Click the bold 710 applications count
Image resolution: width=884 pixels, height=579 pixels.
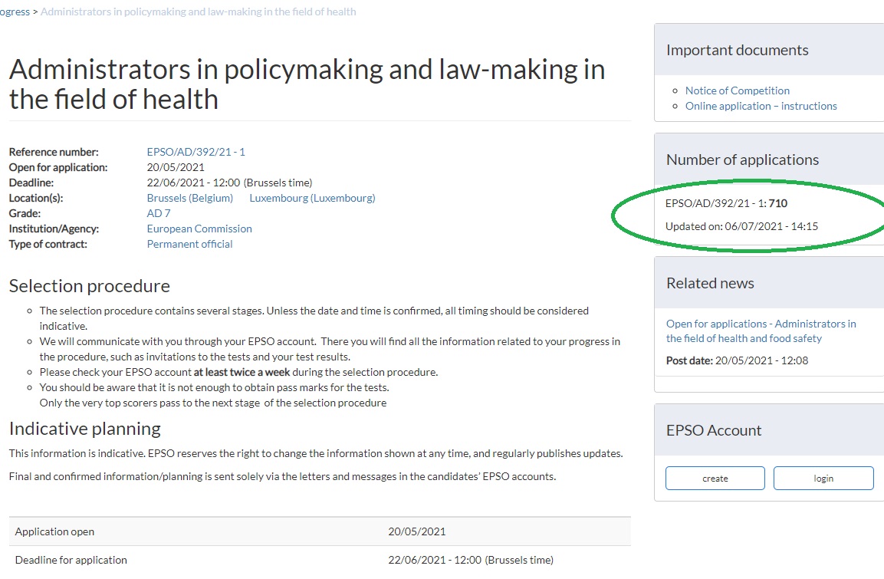coord(778,203)
